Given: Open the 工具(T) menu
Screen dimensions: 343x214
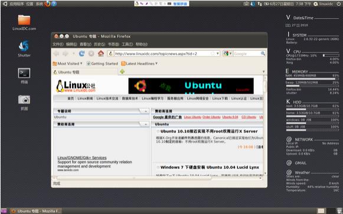Looking at the screenshot, I should [x=128, y=44].
